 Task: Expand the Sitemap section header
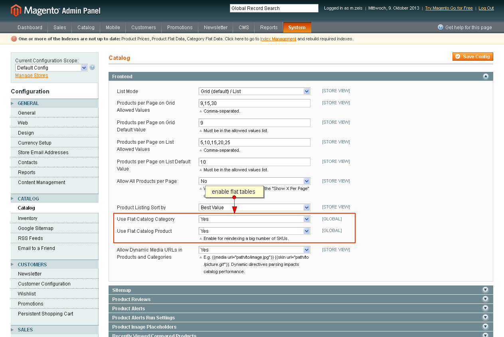point(301,290)
